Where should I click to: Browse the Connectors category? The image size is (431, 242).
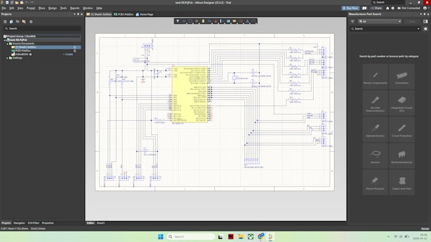[x=402, y=77]
